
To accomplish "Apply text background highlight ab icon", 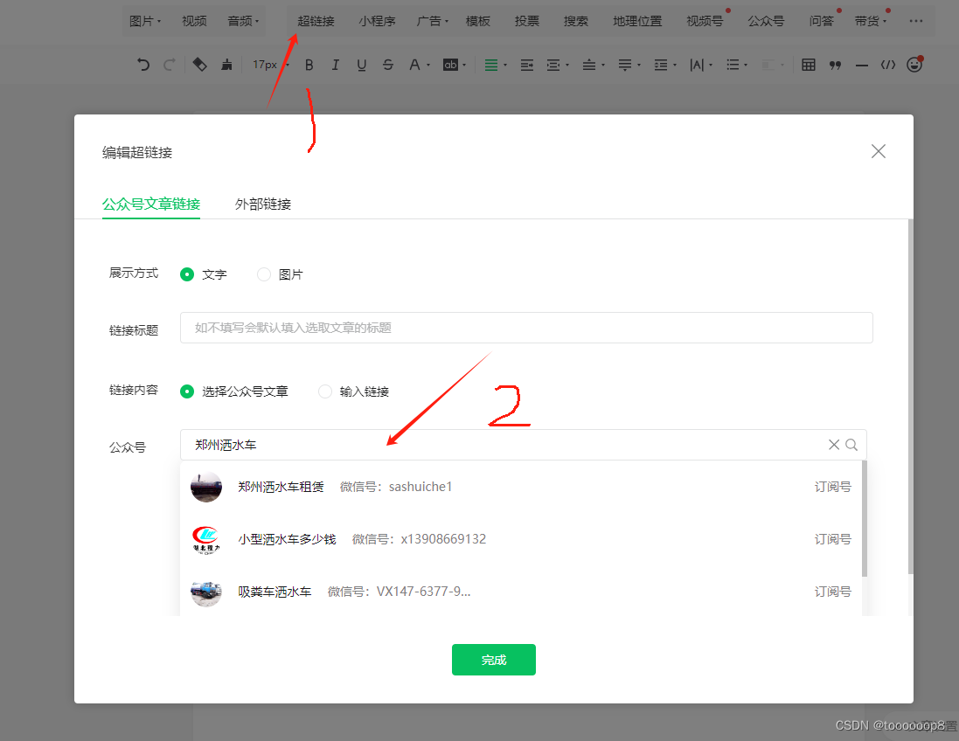I will (451, 65).
